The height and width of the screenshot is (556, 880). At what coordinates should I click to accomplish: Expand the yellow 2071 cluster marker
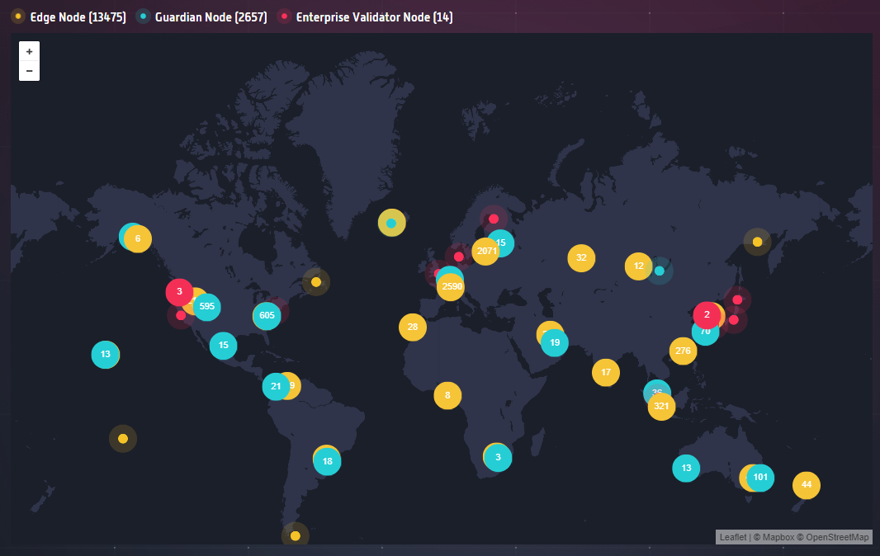pos(484,252)
